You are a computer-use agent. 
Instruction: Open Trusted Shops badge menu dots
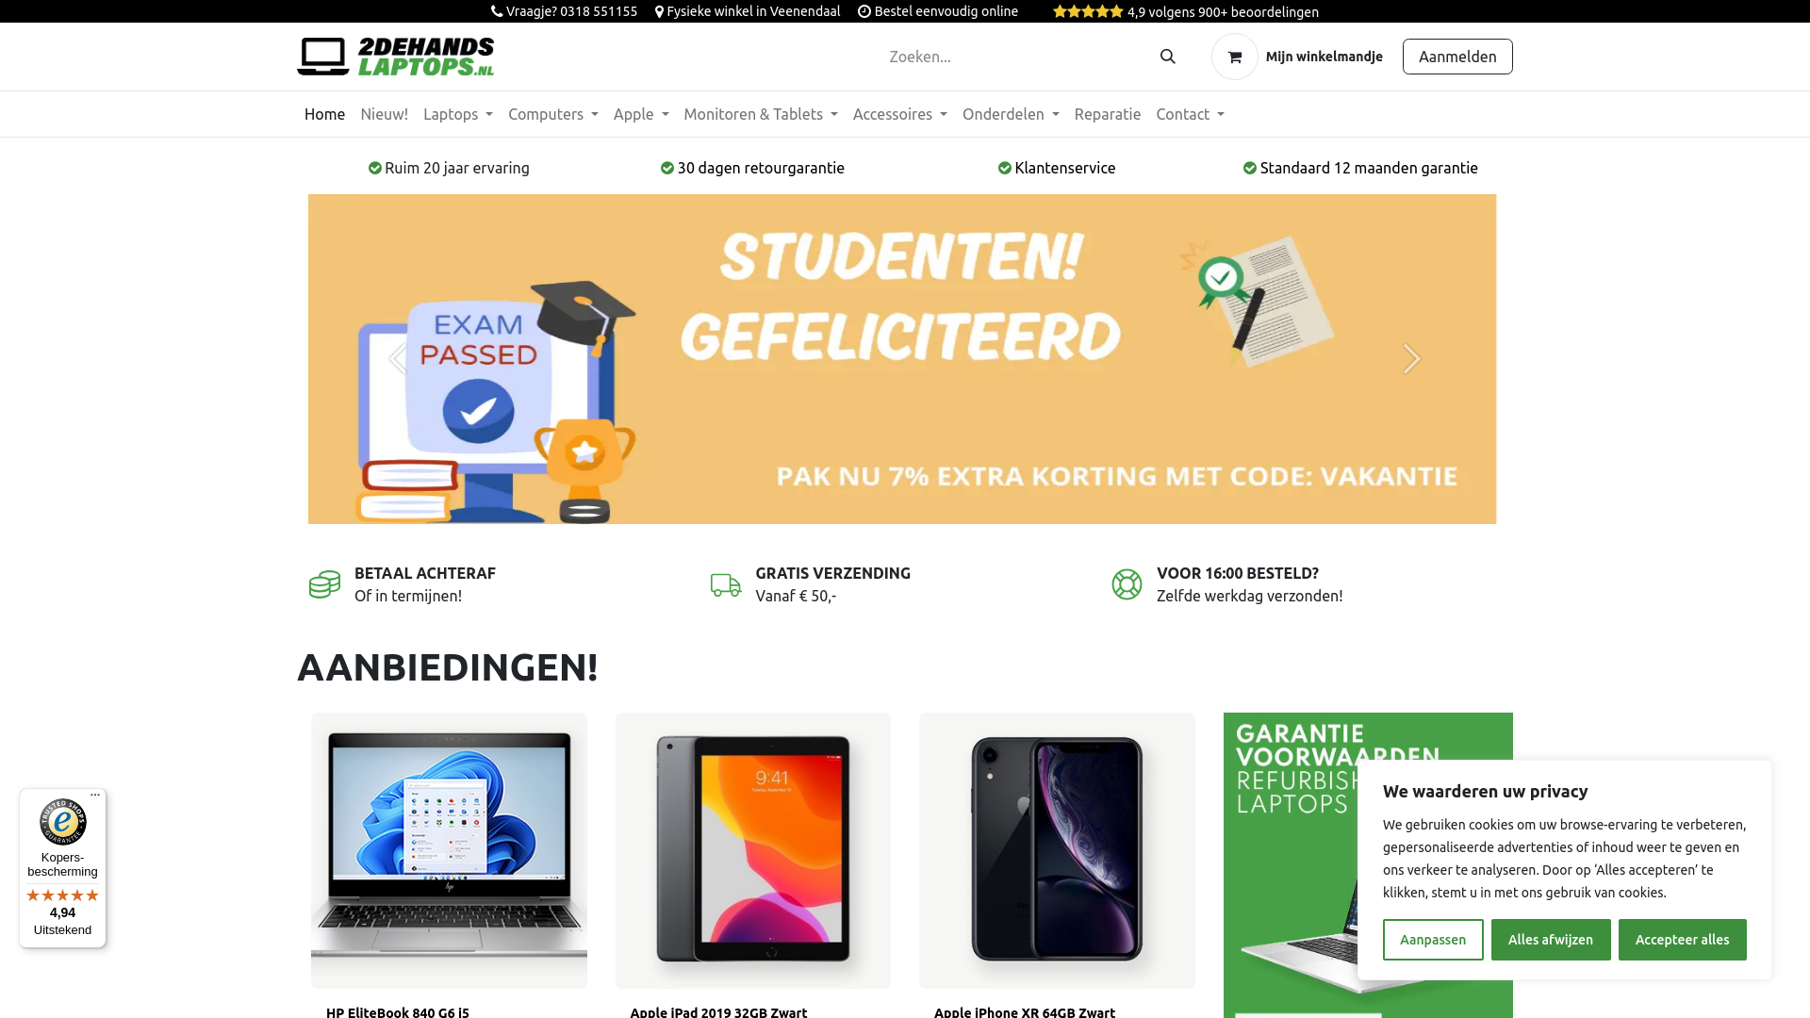pos(95,796)
